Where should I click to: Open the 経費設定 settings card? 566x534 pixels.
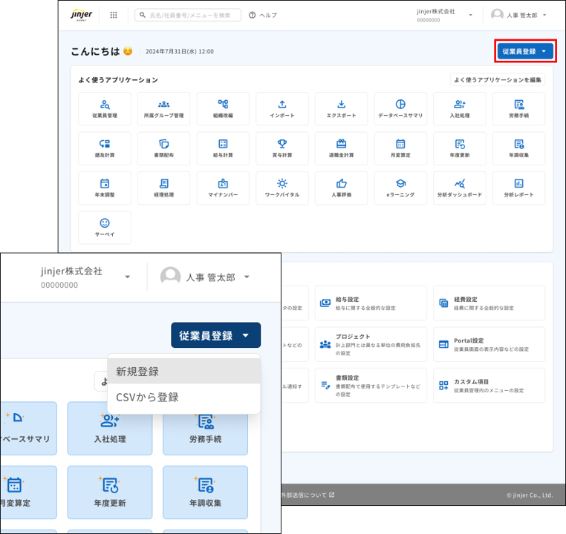(x=489, y=303)
